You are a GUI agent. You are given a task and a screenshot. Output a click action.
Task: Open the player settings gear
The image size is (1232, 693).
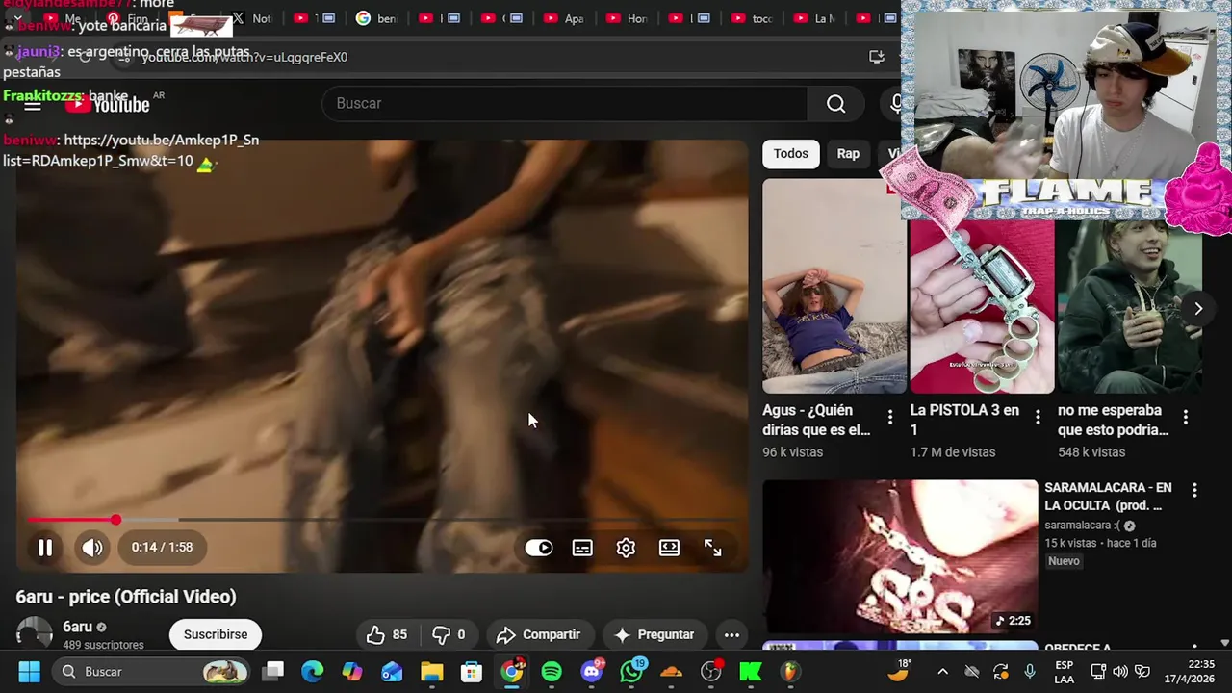click(x=626, y=548)
